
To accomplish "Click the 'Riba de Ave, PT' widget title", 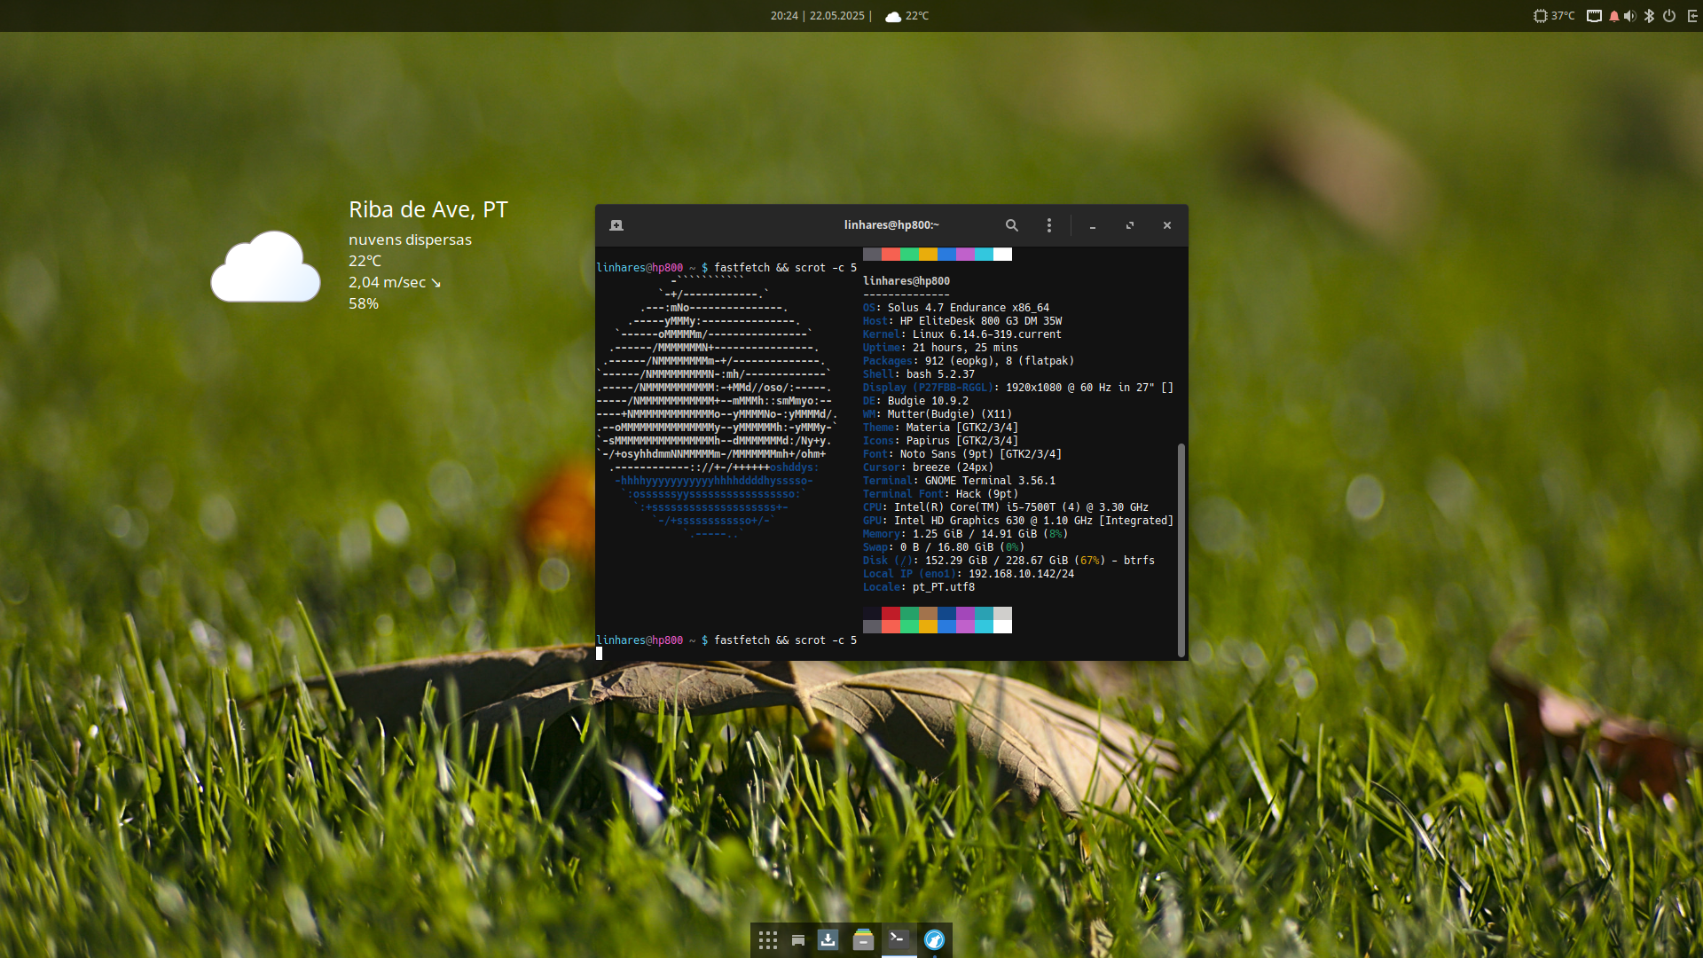I will click(428, 209).
